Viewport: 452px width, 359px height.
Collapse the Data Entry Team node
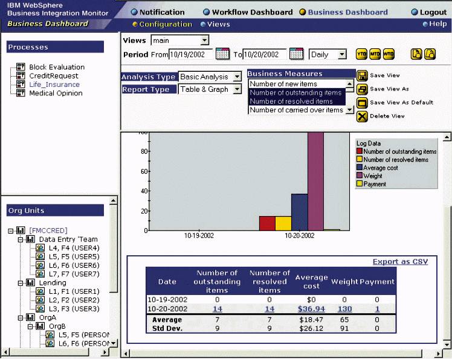point(19,240)
